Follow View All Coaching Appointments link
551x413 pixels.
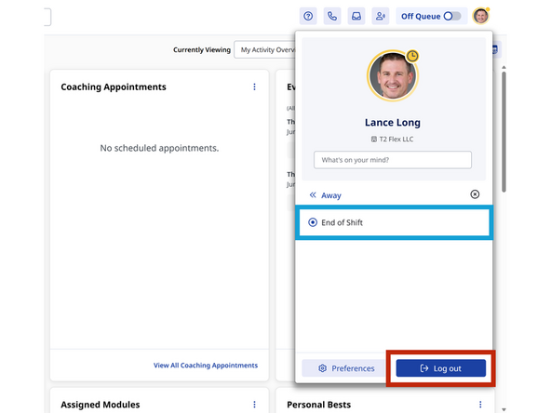pos(206,366)
